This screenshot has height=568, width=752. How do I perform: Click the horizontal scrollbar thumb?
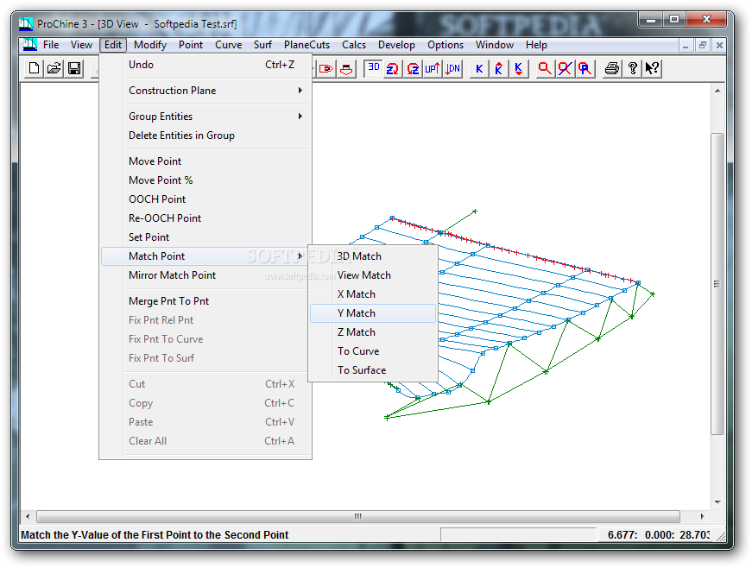tap(358, 516)
